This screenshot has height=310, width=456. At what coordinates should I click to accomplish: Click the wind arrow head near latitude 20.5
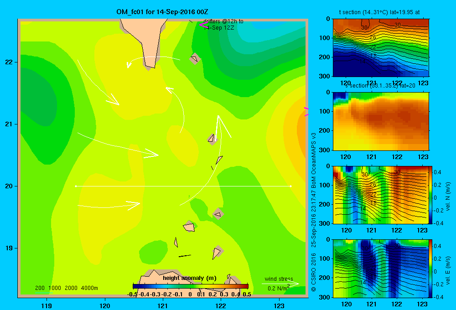pos(152,154)
